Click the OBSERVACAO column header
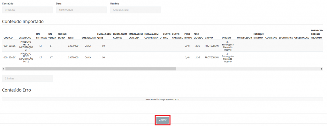The height and width of the screenshot is (126, 327). (302, 38)
